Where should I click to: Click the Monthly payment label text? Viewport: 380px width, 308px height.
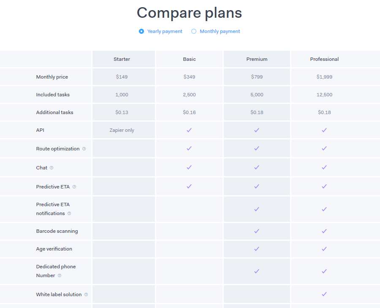(x=220, y=31)
